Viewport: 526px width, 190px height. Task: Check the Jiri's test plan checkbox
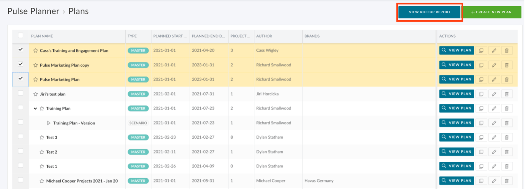21,93
